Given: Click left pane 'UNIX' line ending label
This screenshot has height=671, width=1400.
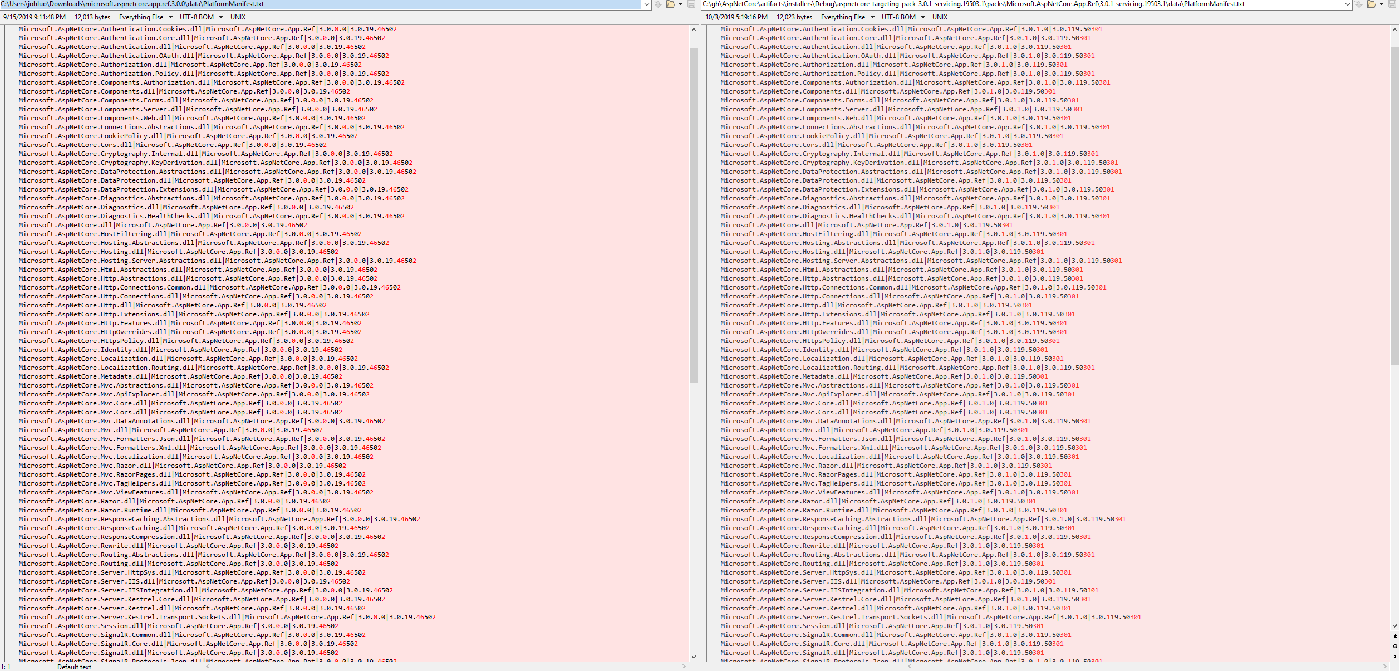Looking at the screenshot, I should point(238,17).
